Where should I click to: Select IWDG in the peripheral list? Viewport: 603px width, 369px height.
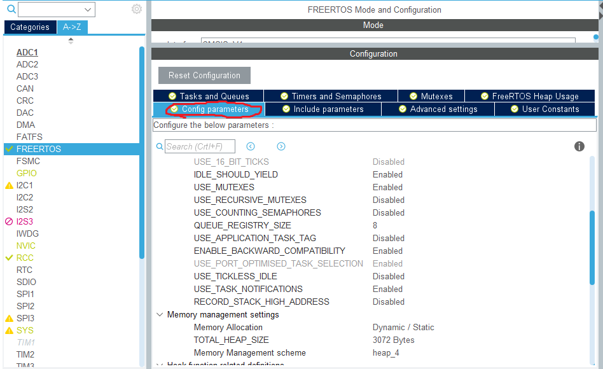click(27, 234)
